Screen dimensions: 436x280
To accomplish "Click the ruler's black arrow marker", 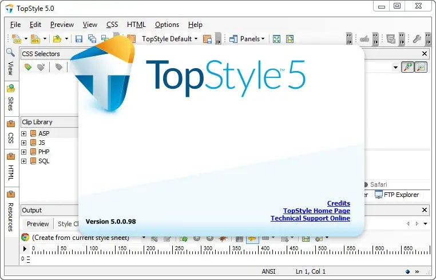I will point(25,249).
